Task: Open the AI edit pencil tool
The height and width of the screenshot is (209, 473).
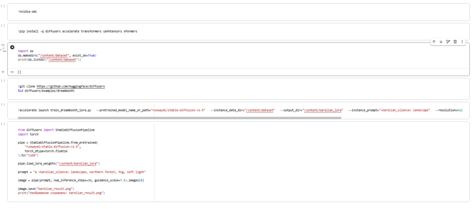Action: coord(448,42)
